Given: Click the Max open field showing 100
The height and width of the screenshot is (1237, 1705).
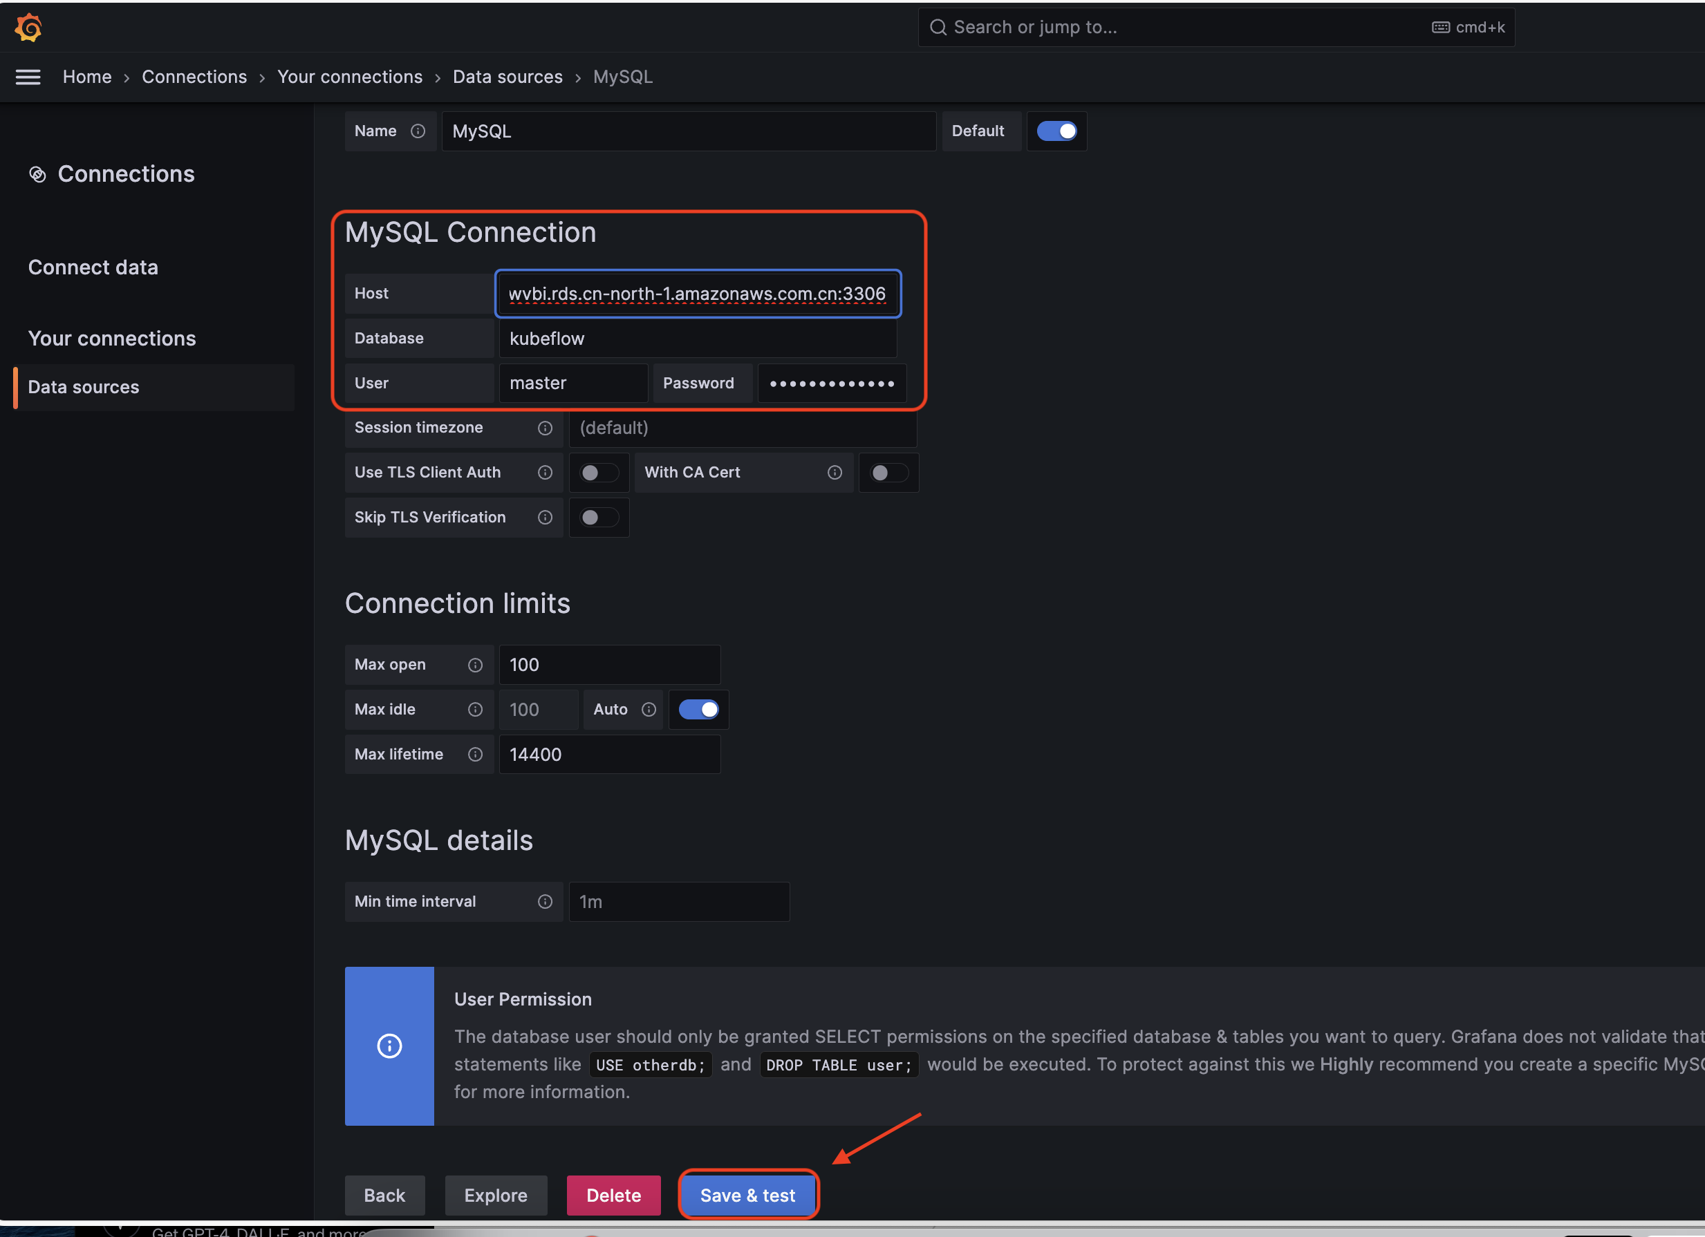Looking at the screenshot, I should click(610, 665).
